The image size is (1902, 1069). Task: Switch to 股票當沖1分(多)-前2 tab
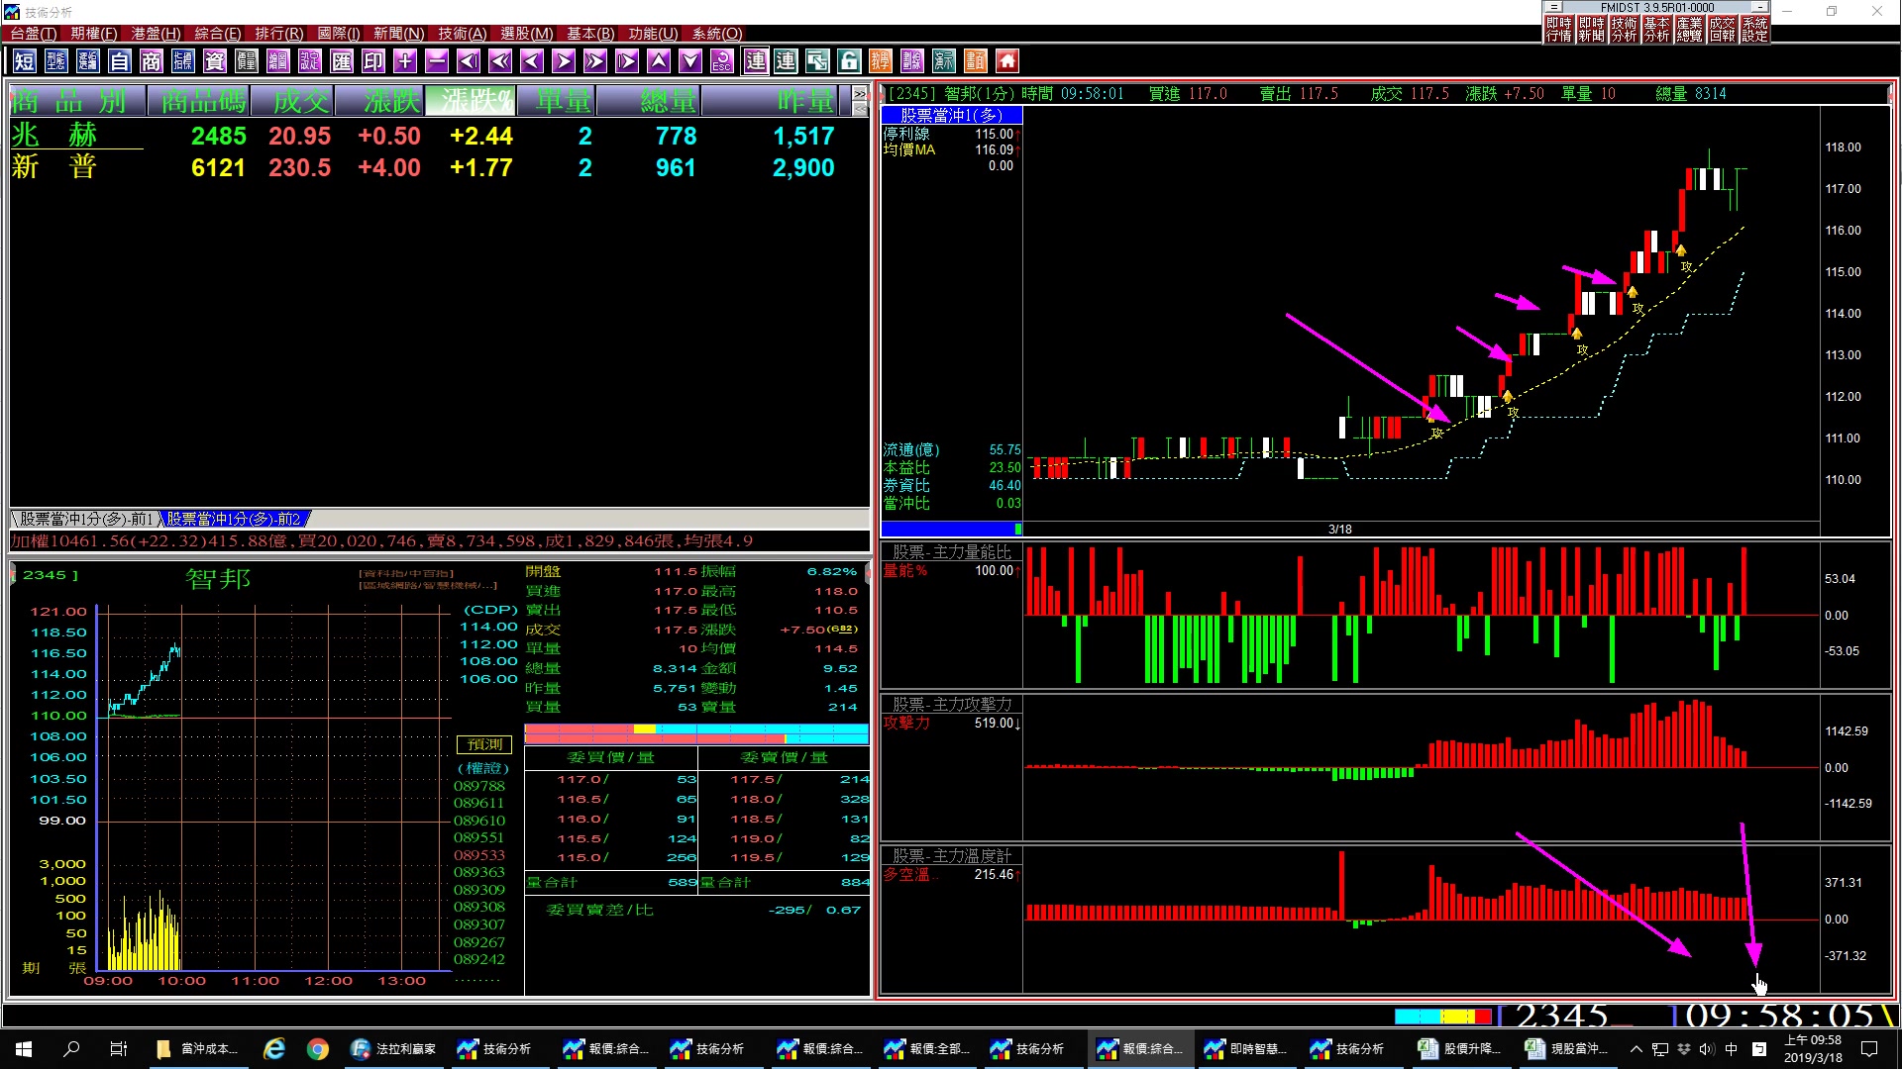(x=234, y=519)
